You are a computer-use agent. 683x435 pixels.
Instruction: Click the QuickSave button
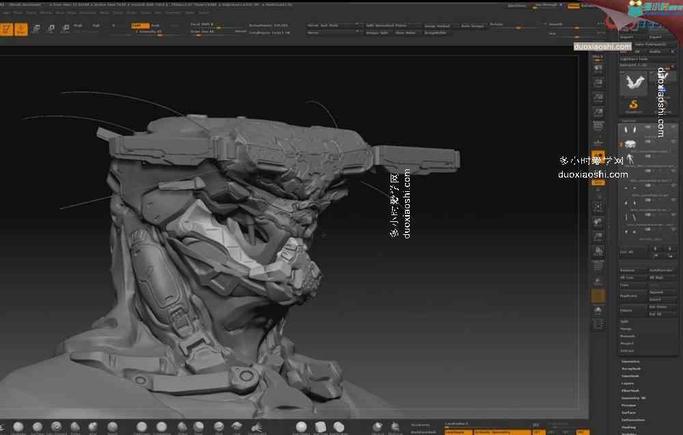click(x=516, y=5)
